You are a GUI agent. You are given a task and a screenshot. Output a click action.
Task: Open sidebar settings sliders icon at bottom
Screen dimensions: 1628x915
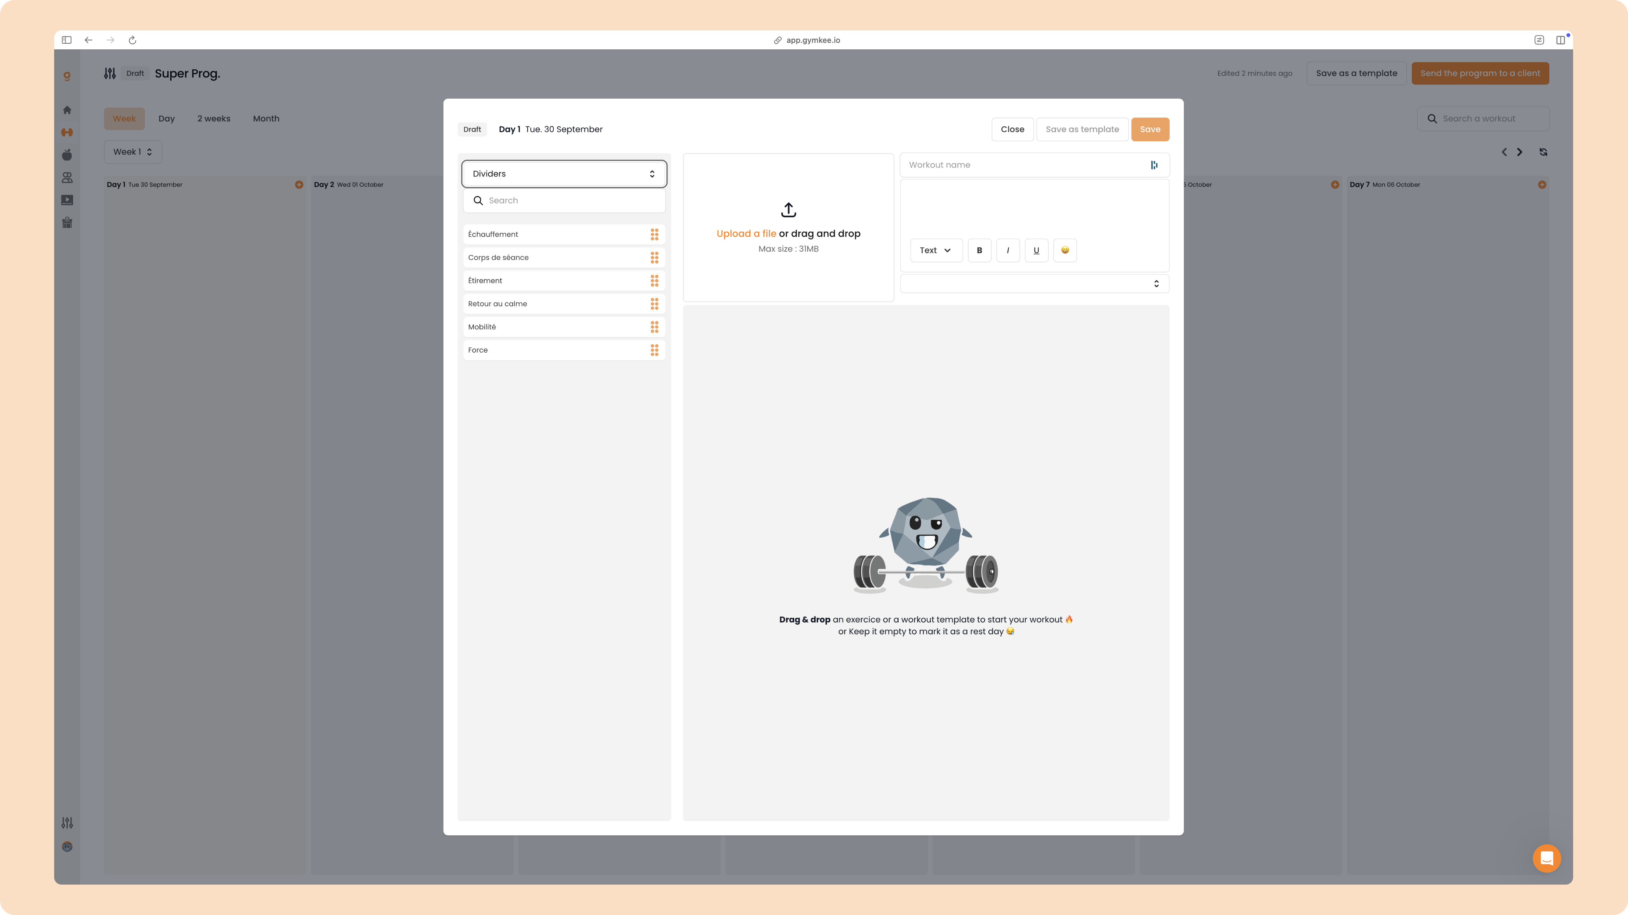[x=67, y=823]
